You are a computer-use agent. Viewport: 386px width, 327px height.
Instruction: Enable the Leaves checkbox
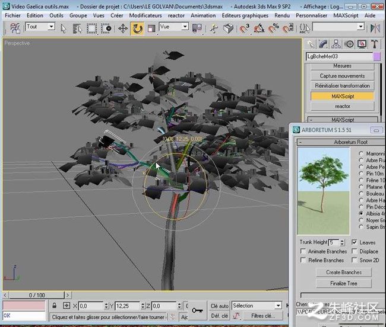(x=355, y=242)
